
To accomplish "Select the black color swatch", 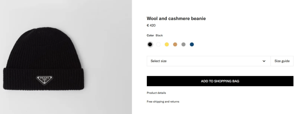I will (x=150, y=45).
